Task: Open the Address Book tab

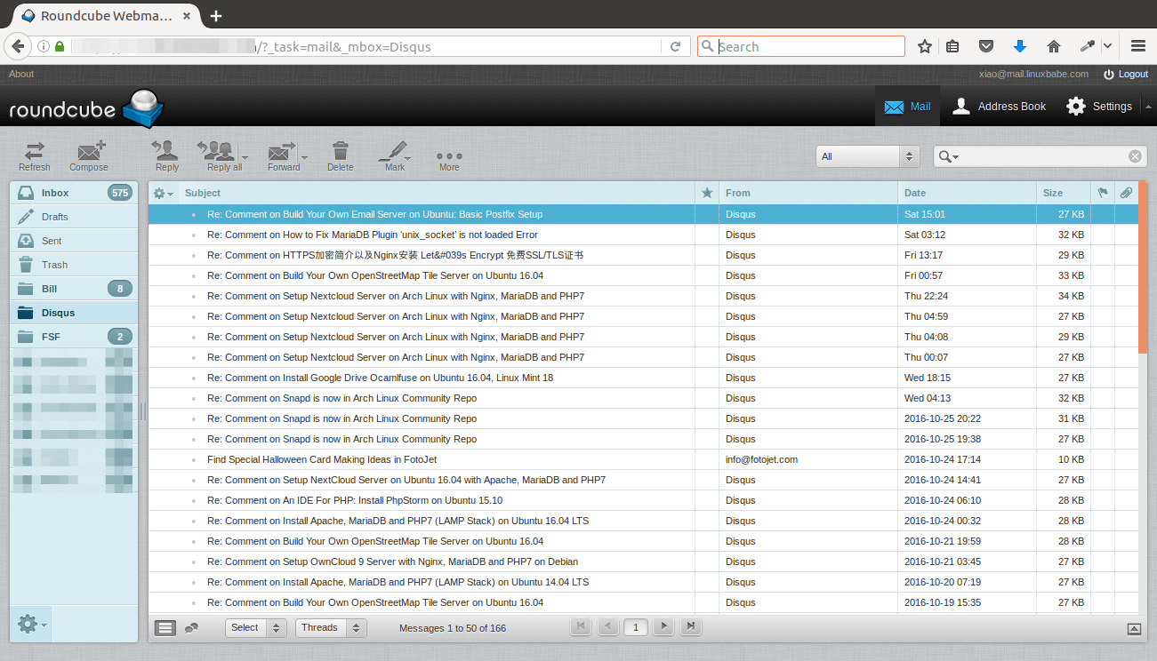Action: [999, 107]
